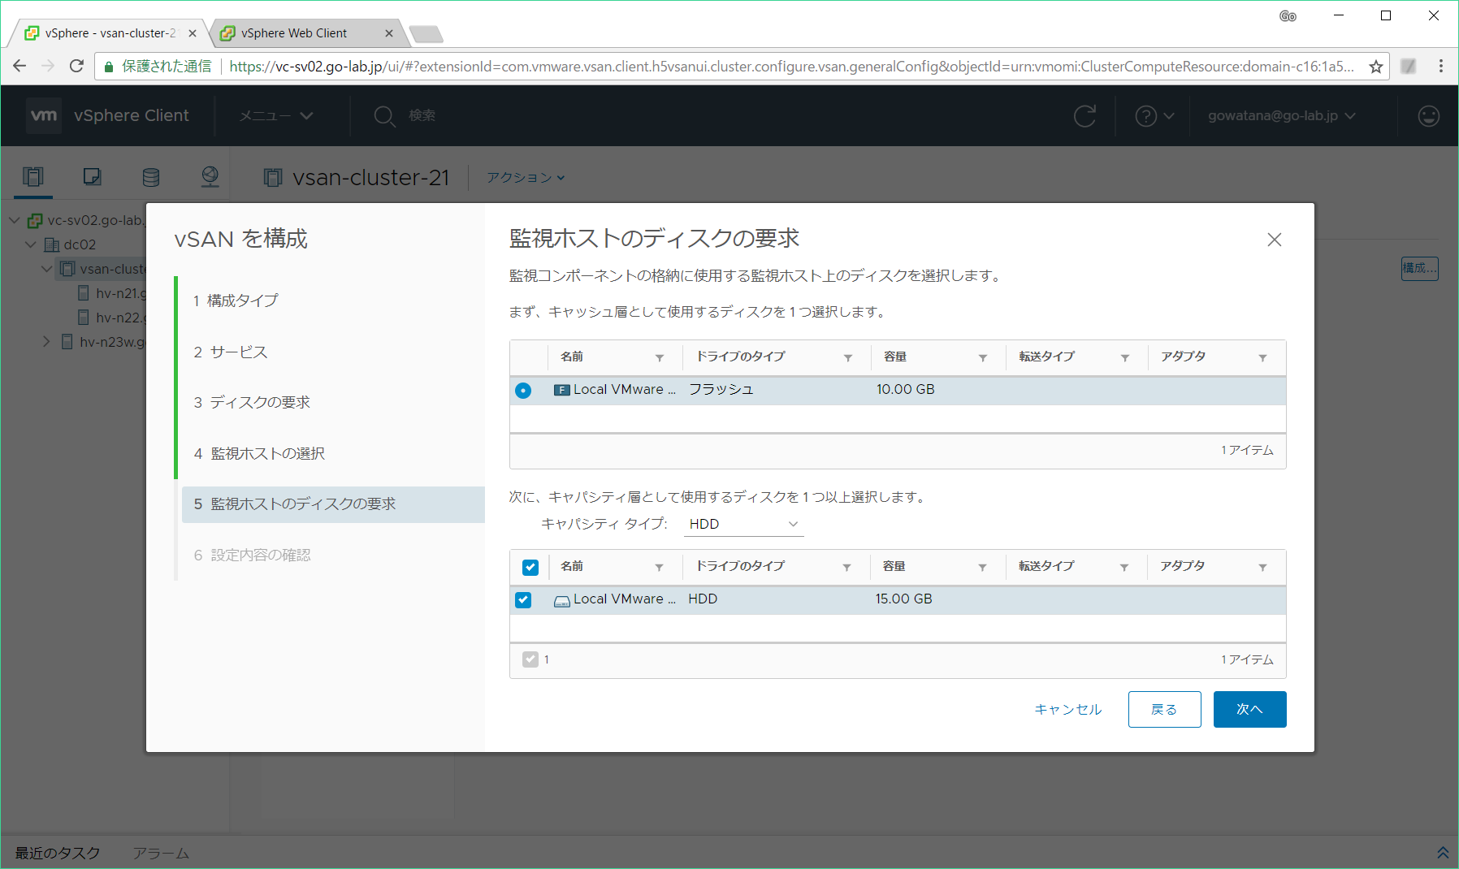Viewport: 1459px width, 869px height.
Task: Bookmark page with star icon
Action: (x=1375, y=67)
